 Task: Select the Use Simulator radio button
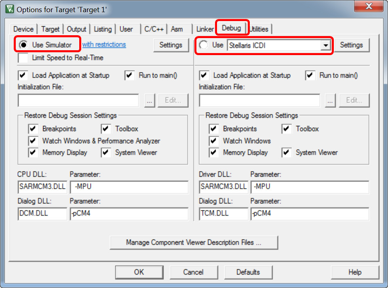point(24,45)
